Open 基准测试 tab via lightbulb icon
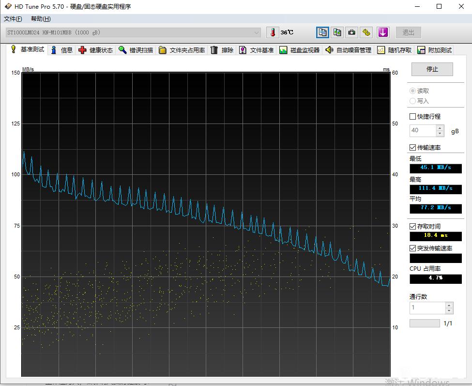Screen dimensions: 472x386 click(13, 49)
